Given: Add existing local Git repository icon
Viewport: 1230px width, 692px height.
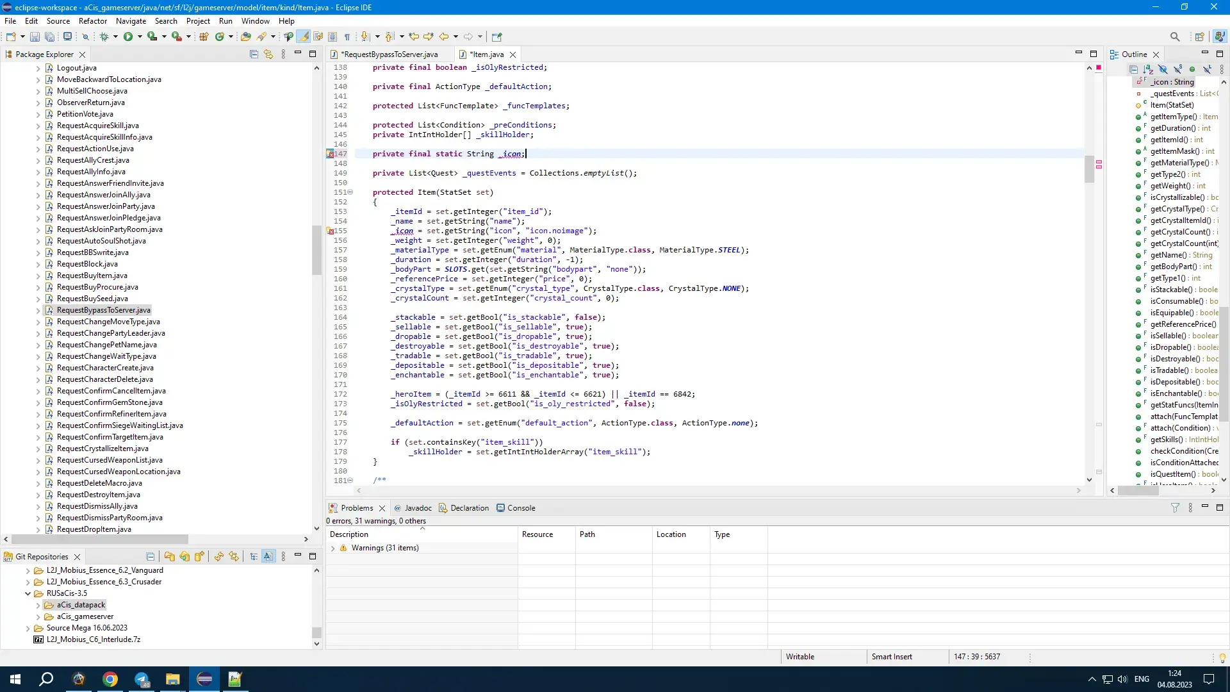Looking at the screenshot, I should coord(169,557).
